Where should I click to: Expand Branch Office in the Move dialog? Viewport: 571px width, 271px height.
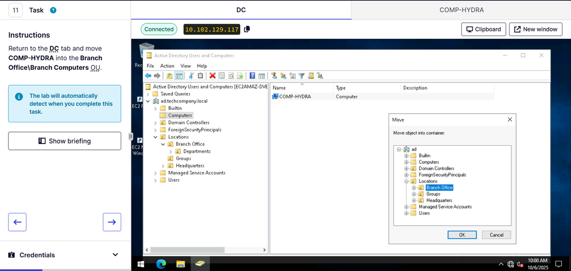coord(414,188)
